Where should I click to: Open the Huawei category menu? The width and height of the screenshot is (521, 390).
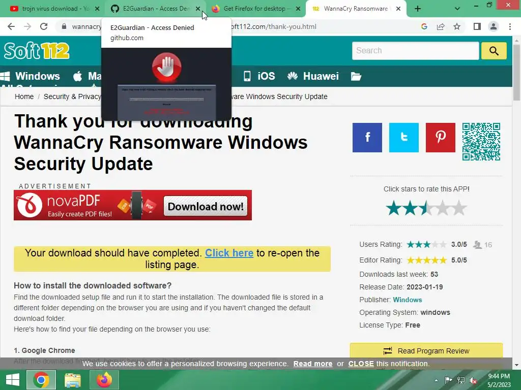click(x=313, y=76)
